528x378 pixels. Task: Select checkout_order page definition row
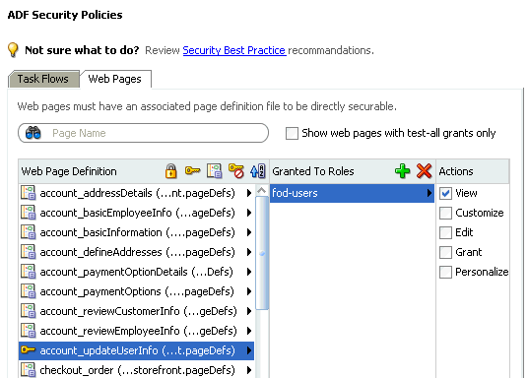[x=136, y=370]
